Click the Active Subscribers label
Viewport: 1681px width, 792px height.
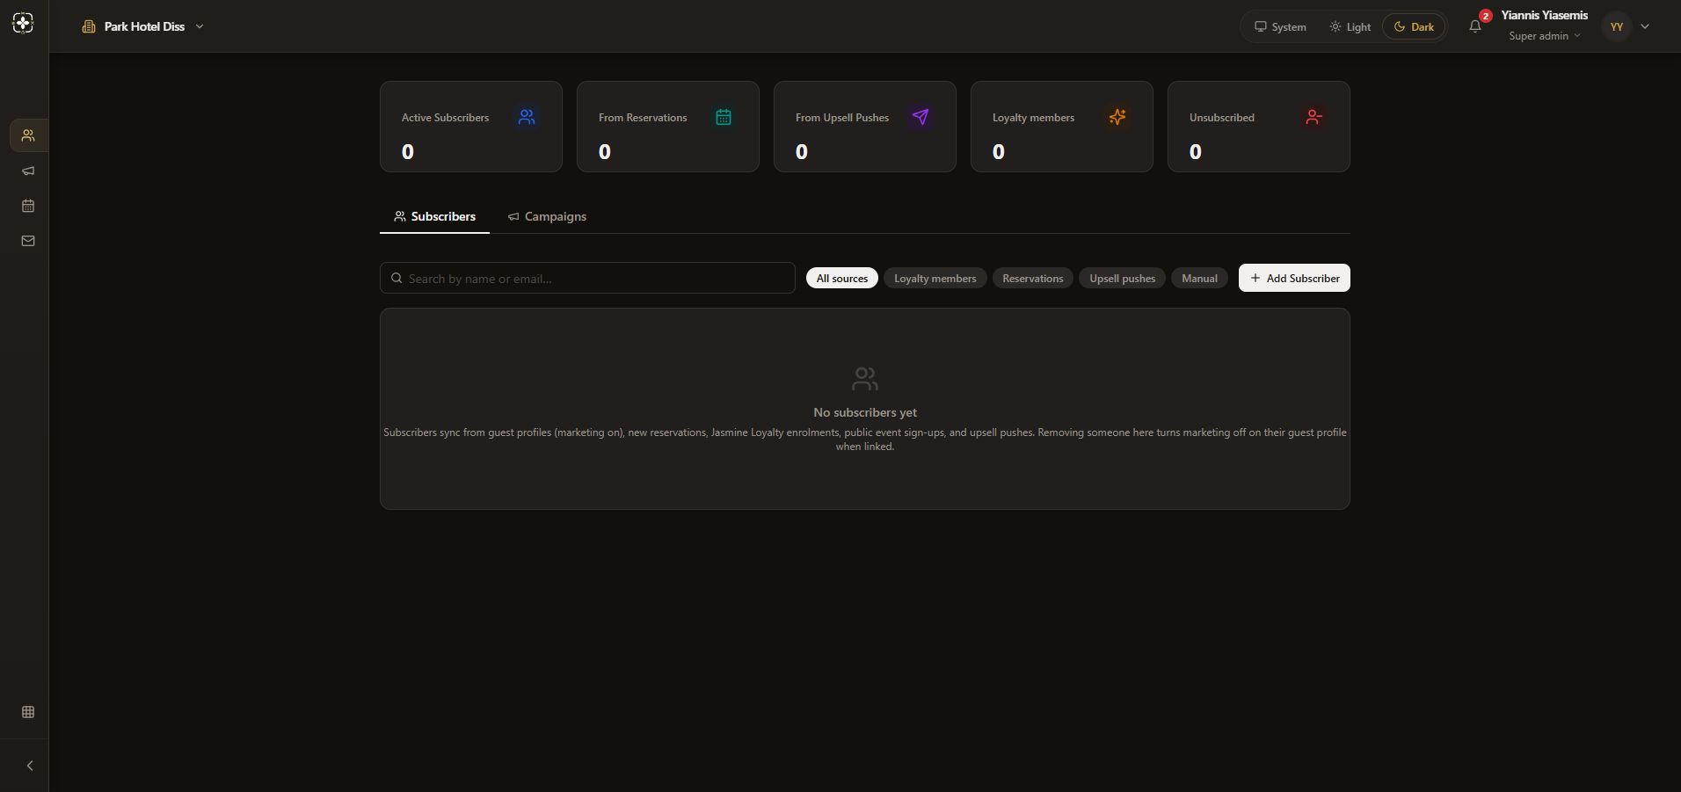[x=445, y=118]
